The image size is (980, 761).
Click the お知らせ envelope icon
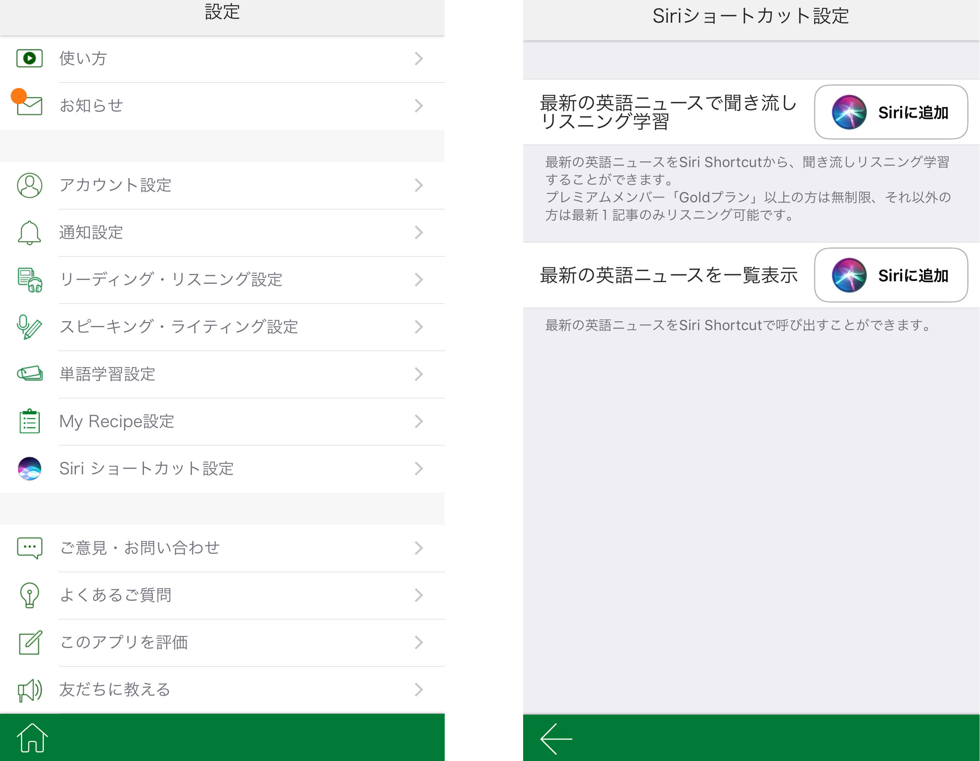point(30,106)
